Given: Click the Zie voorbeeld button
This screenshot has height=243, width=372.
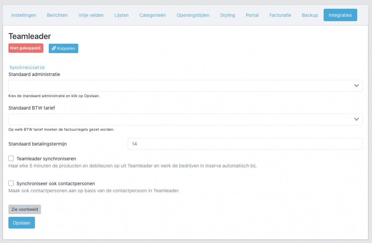Looking at the screenshot, I should [25, 209].
